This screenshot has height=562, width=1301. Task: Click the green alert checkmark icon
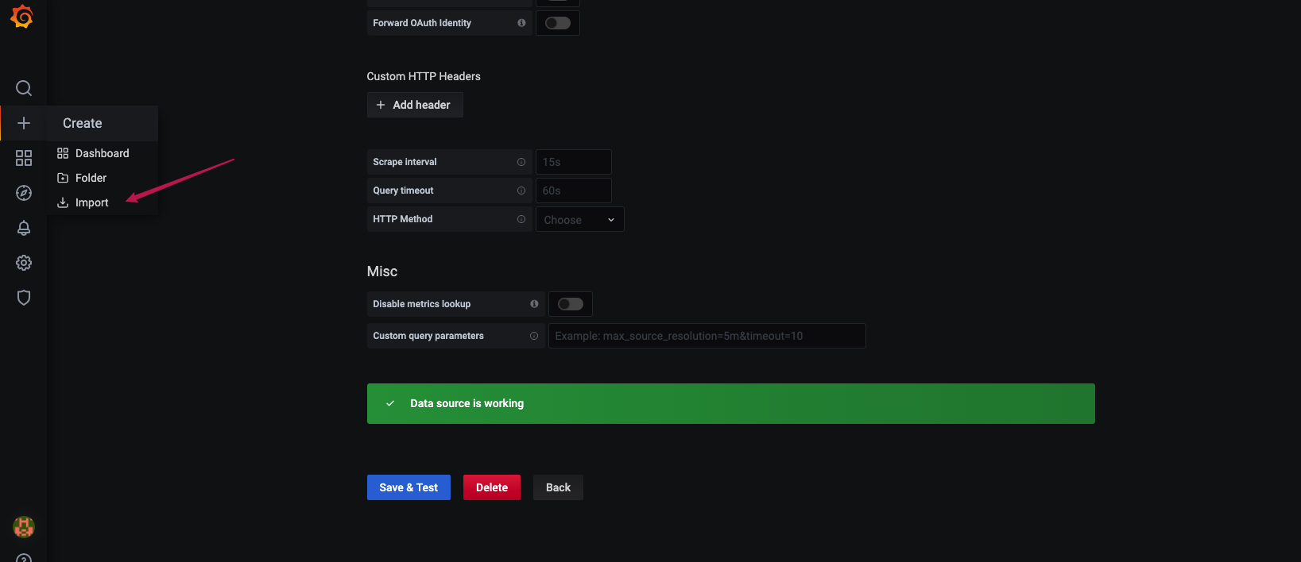(x=390, y=403)
